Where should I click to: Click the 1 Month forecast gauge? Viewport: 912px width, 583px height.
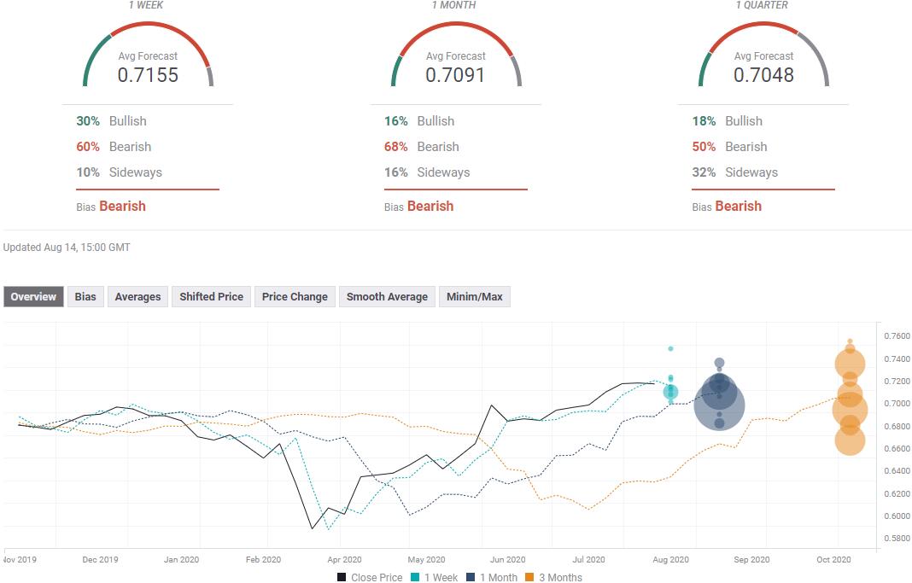coord(455,60)
